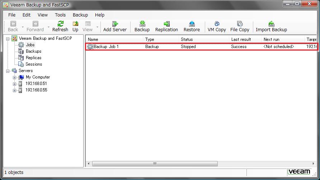Viewport: 320px width, 180px height.
Task: Open the Help menu
Action: pos(100,15)
